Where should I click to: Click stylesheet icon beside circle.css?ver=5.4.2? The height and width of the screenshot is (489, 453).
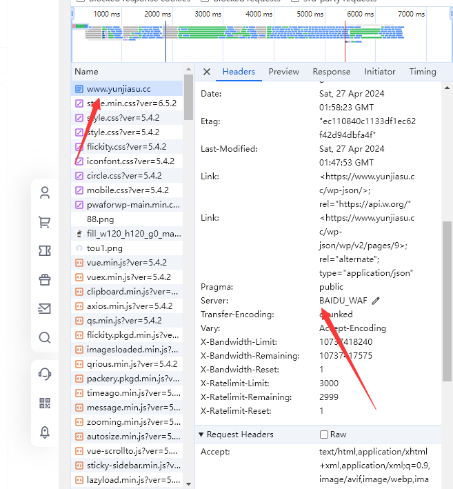pyautogui.click(x=79, y=176)
